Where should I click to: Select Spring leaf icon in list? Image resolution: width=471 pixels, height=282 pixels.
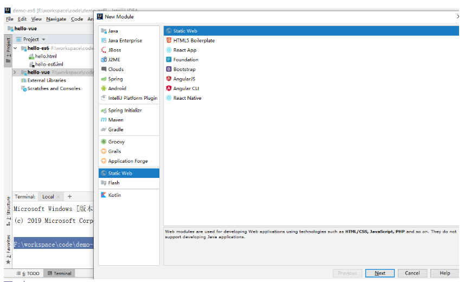(x=104, y=79)
